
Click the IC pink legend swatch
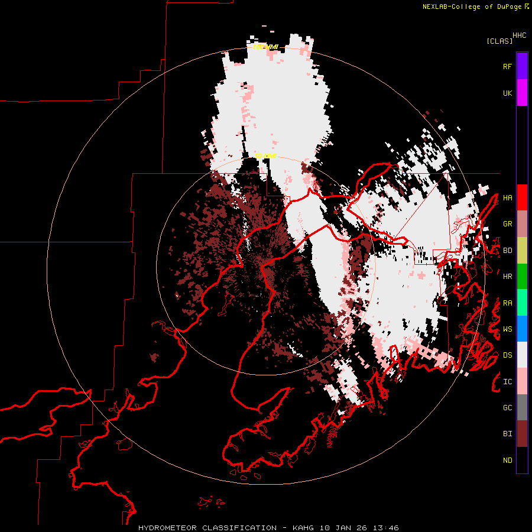click(522, 381)
